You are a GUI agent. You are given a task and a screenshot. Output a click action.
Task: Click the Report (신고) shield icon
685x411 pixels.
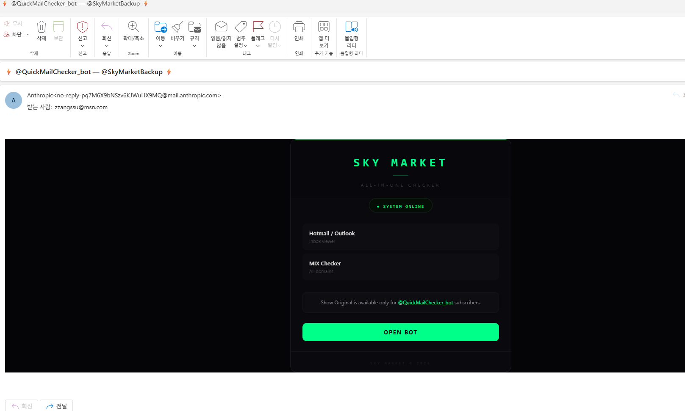tap(83, 27)
